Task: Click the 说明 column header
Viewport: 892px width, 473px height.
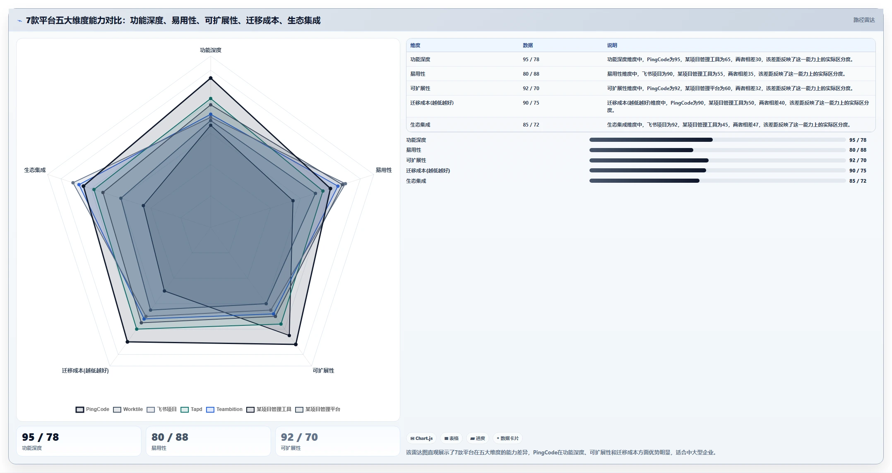Action: 612,45
